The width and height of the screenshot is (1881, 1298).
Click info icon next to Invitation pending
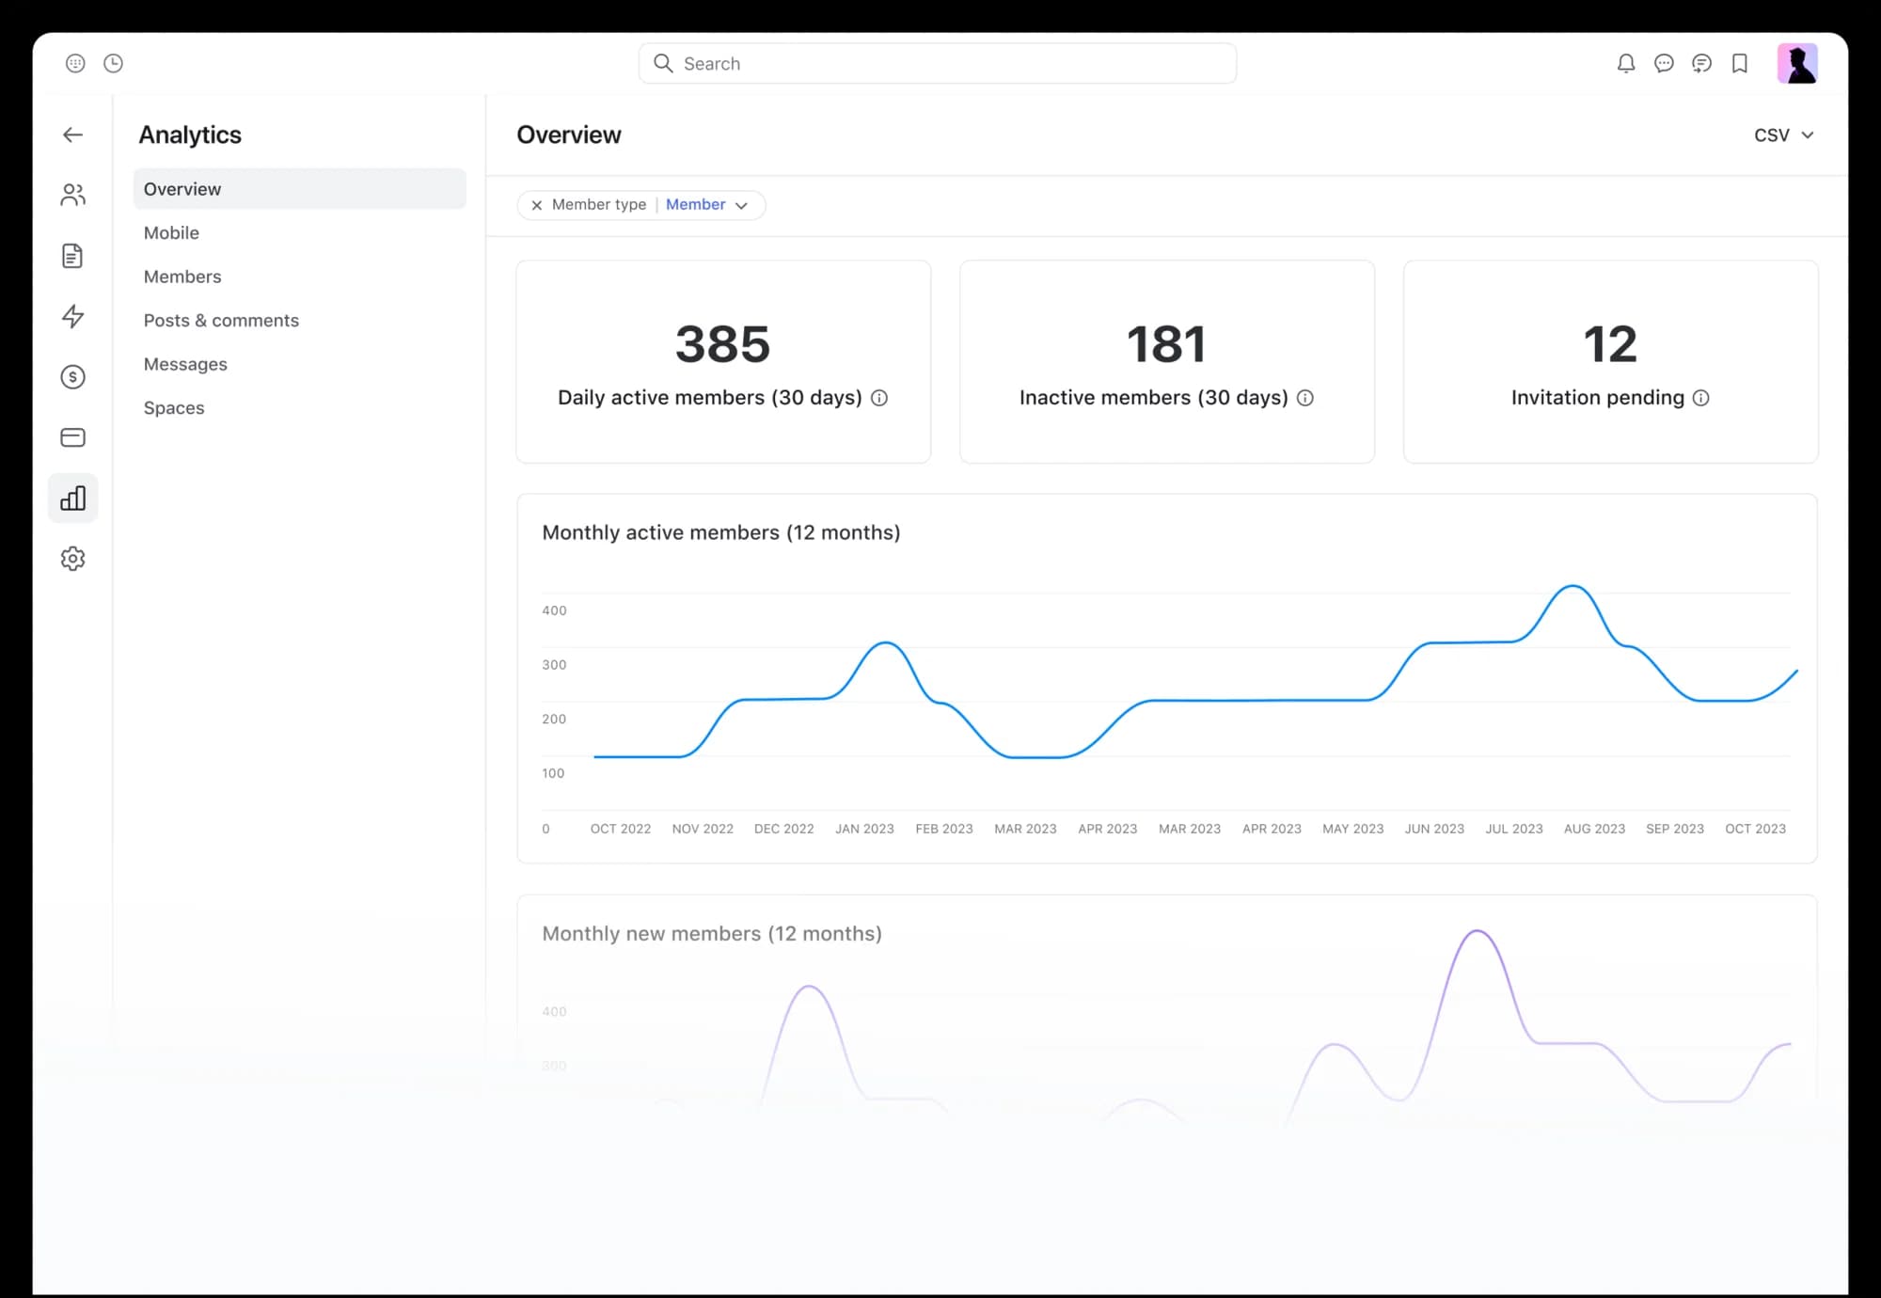click(x=1701, y=398)
